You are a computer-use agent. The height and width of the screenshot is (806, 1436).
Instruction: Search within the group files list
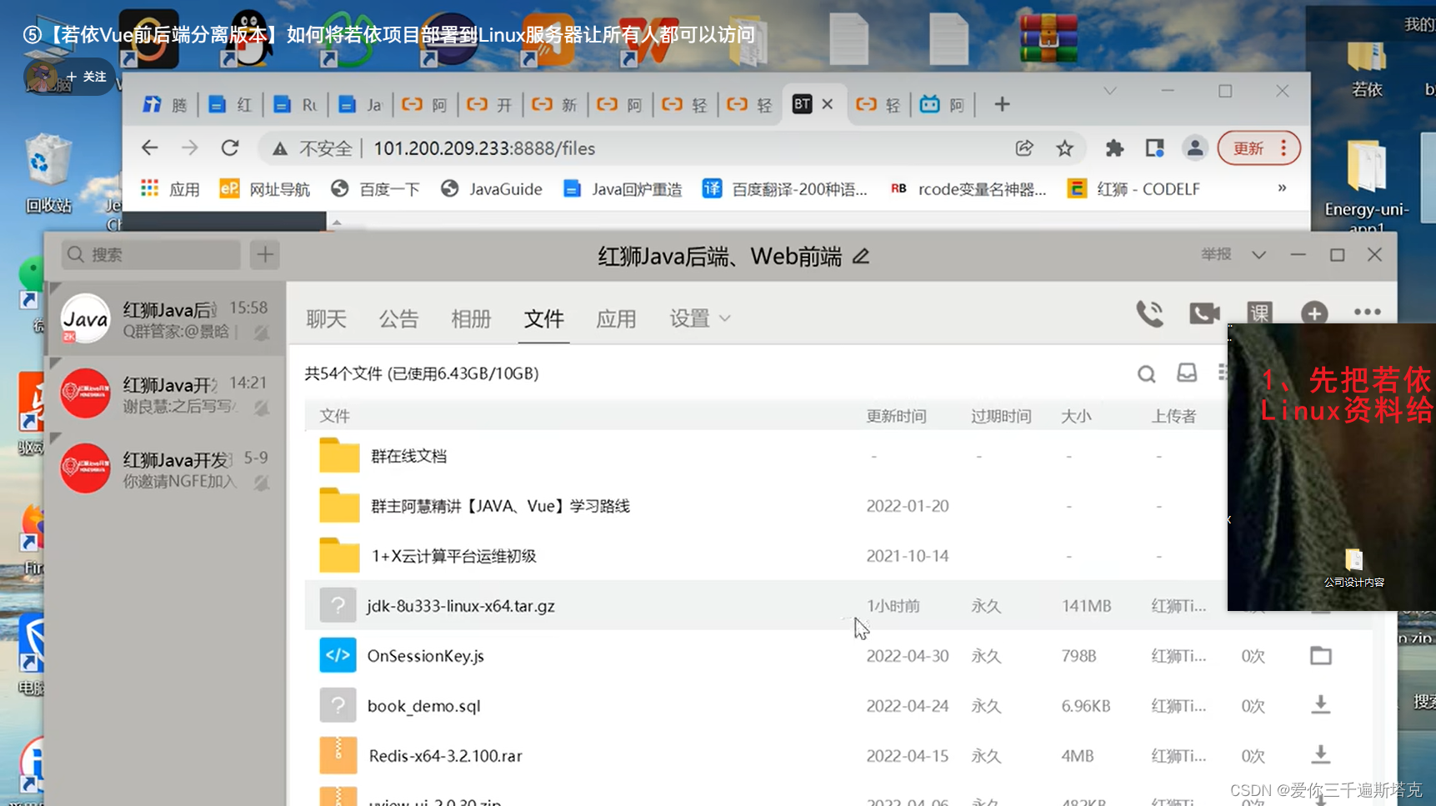coord(1147,374)
